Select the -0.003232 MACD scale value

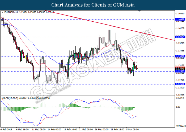point(180,126)
